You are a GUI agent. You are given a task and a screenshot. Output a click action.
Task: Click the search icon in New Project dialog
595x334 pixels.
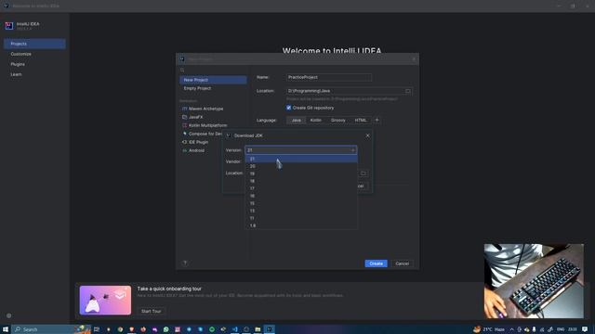[x=182, y=71]
